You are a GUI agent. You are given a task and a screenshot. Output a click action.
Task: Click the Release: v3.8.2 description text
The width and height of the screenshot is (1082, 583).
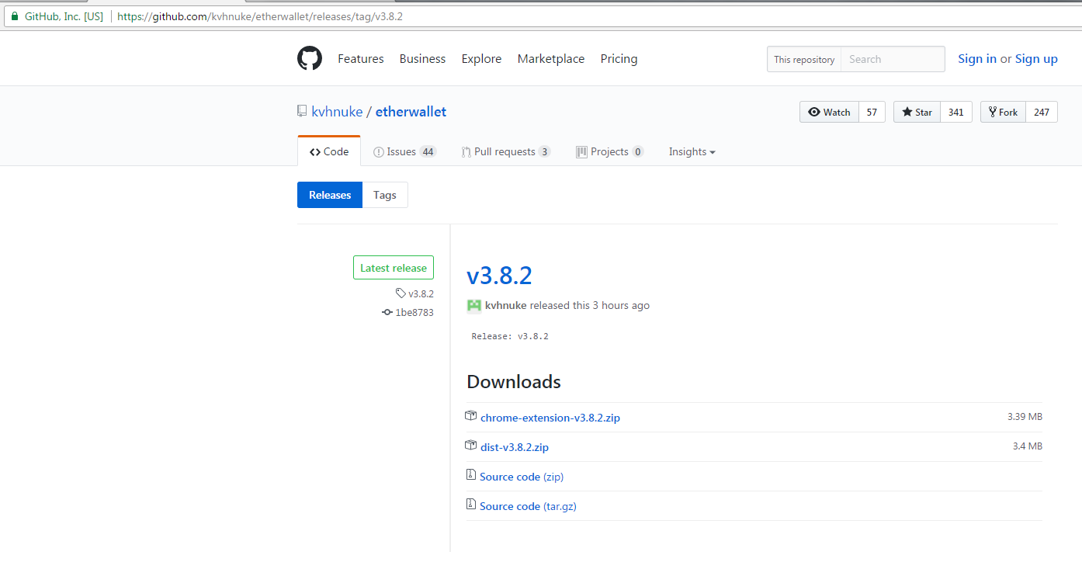[510, 337]
